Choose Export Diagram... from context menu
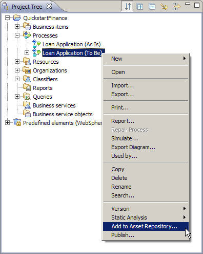The image size is (203, 254). click(146, 147)
